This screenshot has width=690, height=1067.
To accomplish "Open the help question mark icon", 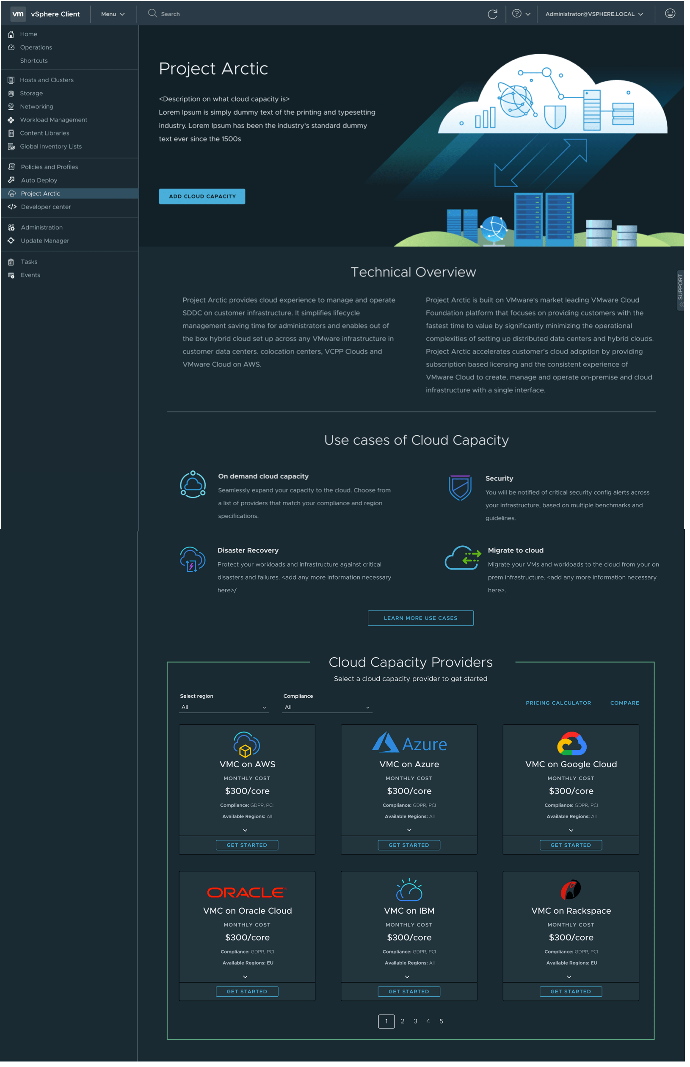I will tap(520, 14).
